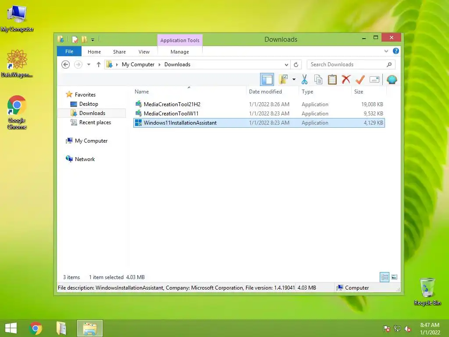Open the Manage ribbon tab
This screenshot has width=449, height=337.
coord(179,52)
